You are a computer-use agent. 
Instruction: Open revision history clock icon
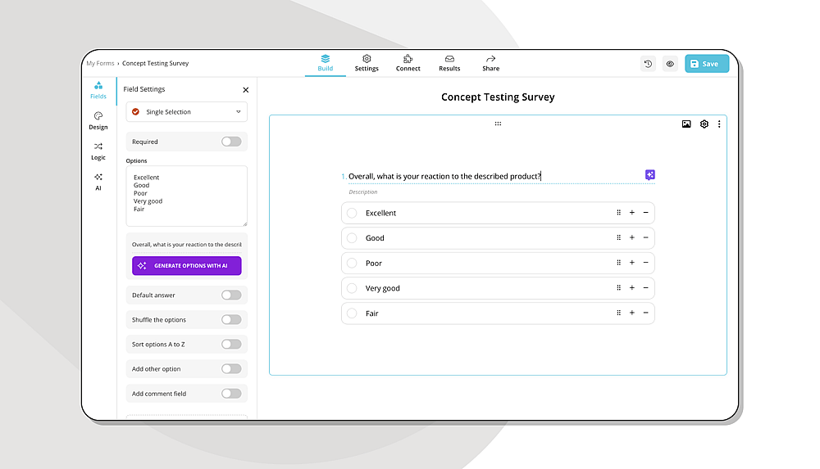648,64
